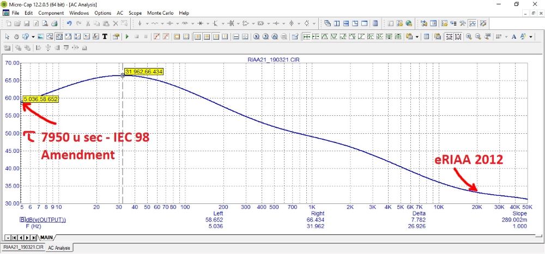Select the RIAA21_190321.CIR tab
Viewport: 545px width, 254px height.
point(22,247)
